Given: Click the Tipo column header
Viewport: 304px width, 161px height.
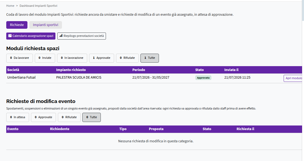Looking at the screenshot, I should [123, 129].
